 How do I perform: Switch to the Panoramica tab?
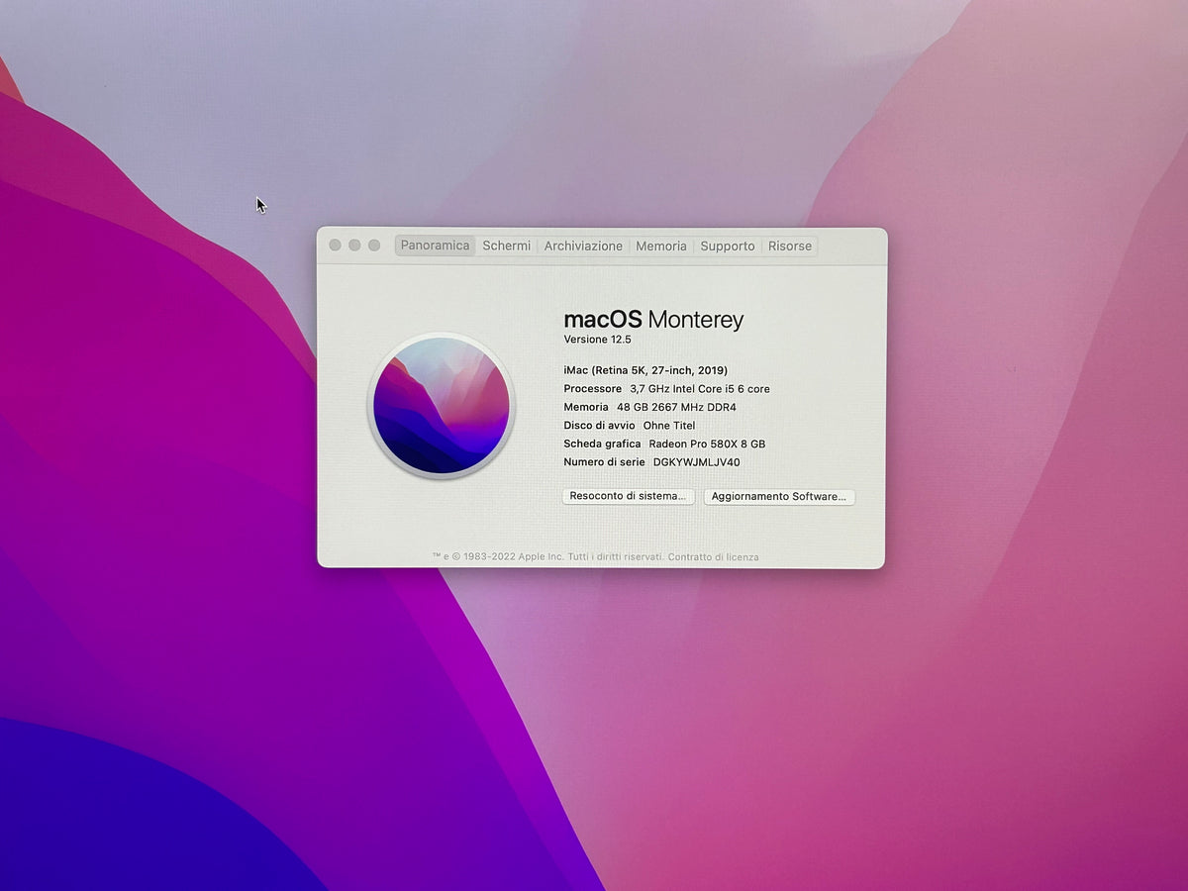tap(436, 246)
